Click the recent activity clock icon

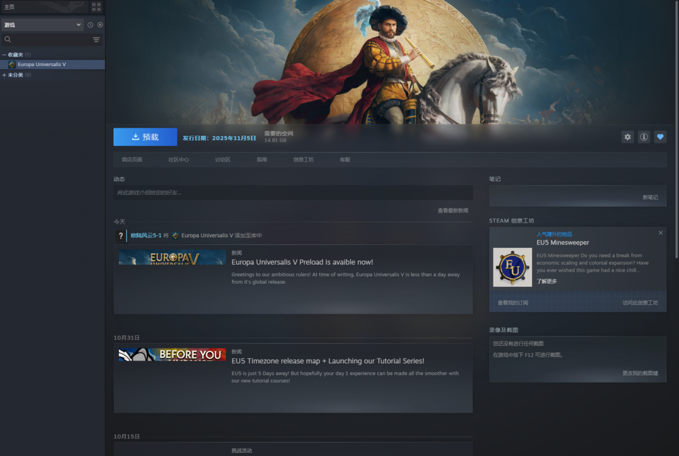tap(90, 25)
